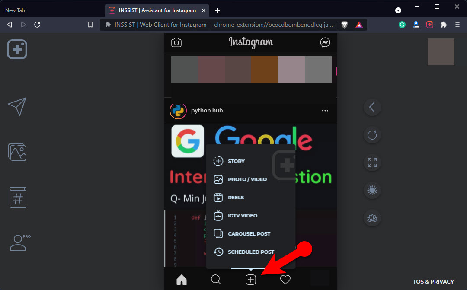467x290 pixels.
Task: Open the TOS & PRIVACY link
Action: tap(433, 282)
